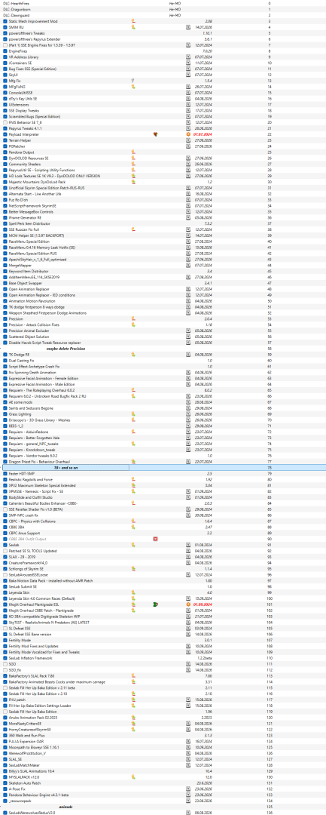Click conflict icon in Static Mesh Improvement Mod row
Screen dimensions: 326x815
[133, 21]
